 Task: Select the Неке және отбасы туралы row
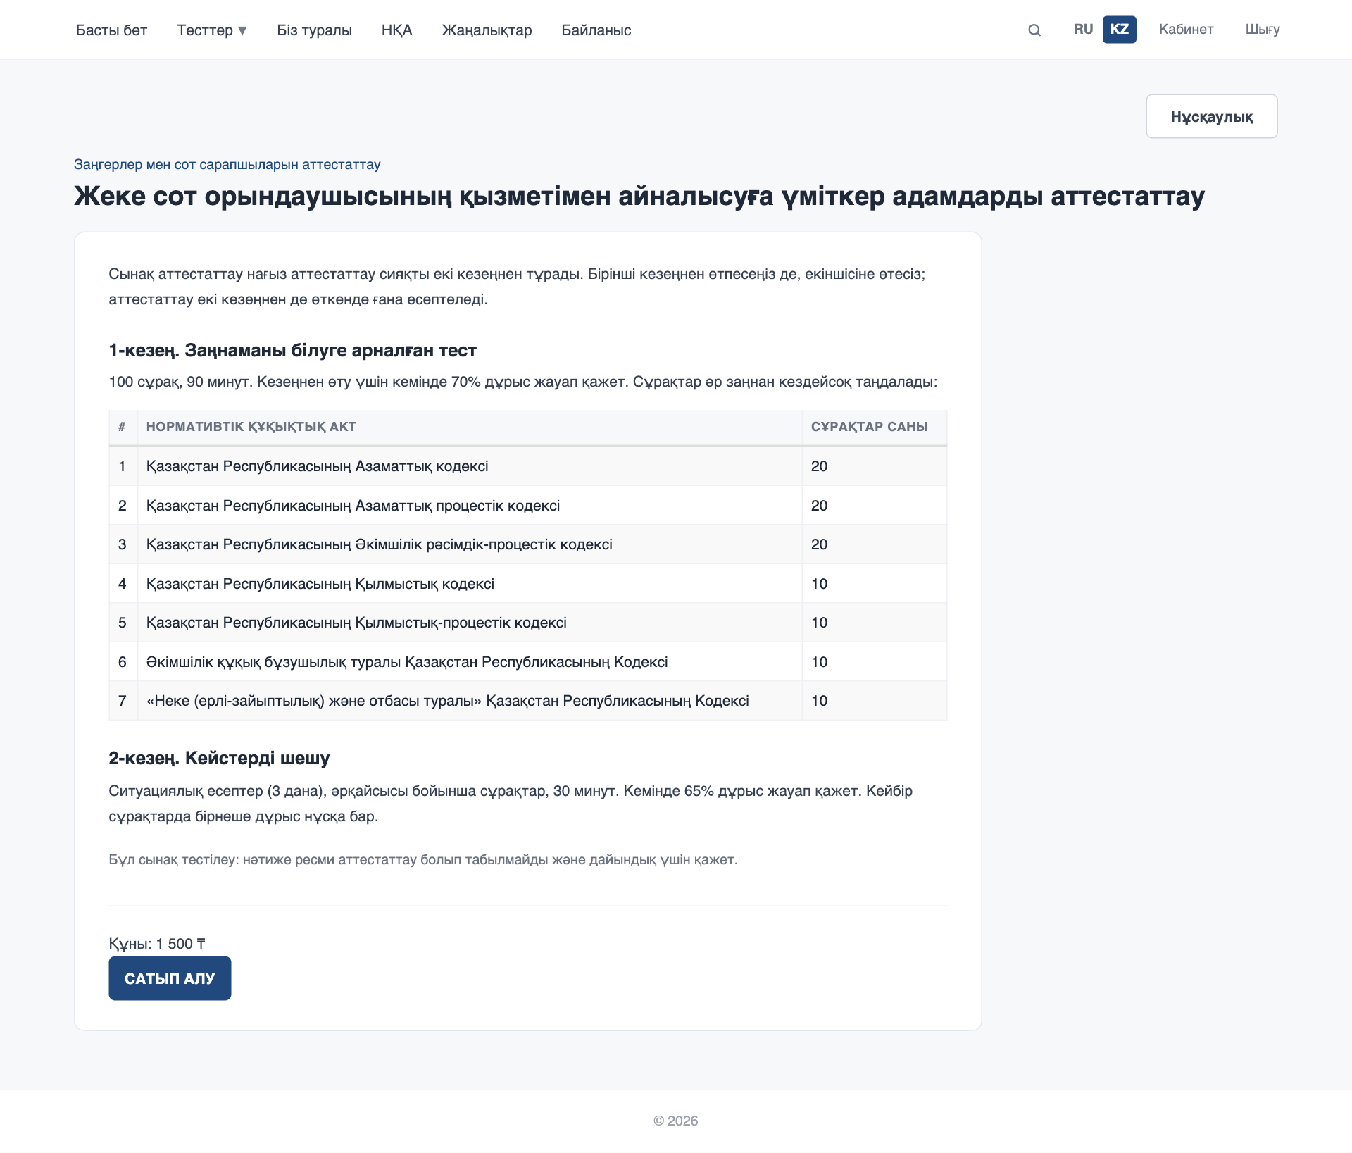(x=528, y=701)
